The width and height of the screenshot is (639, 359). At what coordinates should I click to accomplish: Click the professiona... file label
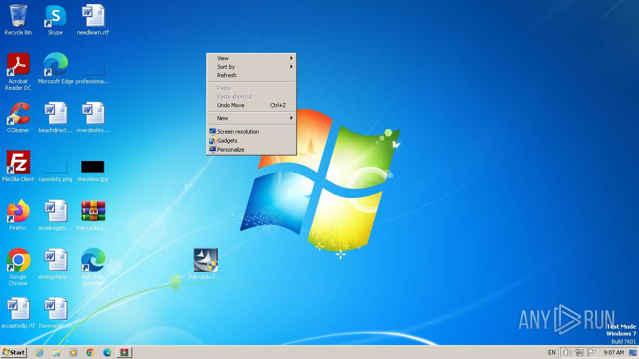[92, 81]
